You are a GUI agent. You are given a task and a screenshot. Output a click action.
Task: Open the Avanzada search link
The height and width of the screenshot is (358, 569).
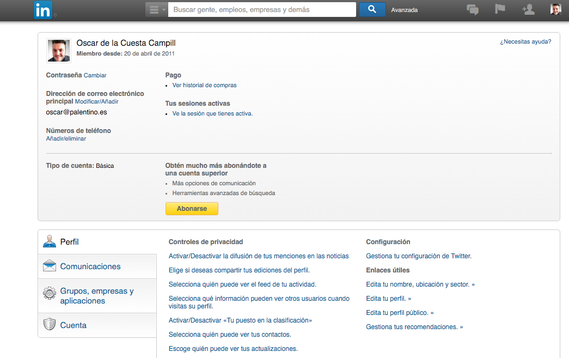(x=404, y=10)
